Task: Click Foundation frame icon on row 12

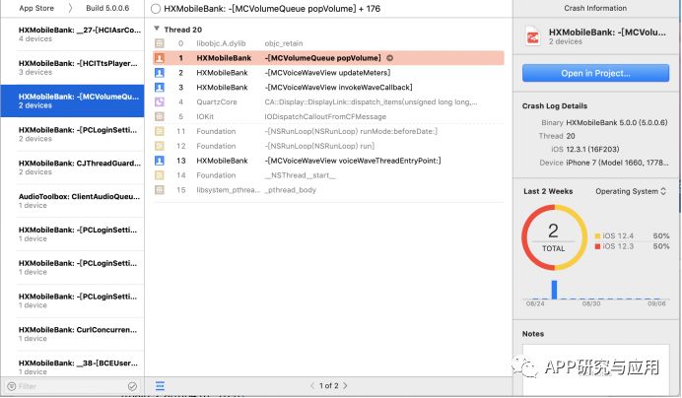Action: tap(160, 146)
